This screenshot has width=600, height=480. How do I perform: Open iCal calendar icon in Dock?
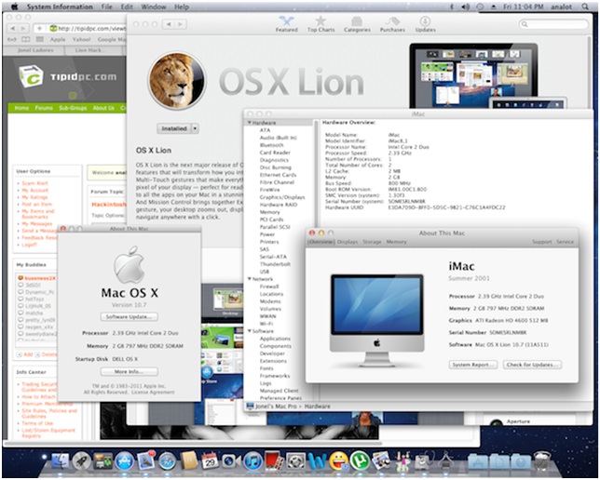pyautogui.click(x=210, y=460)
